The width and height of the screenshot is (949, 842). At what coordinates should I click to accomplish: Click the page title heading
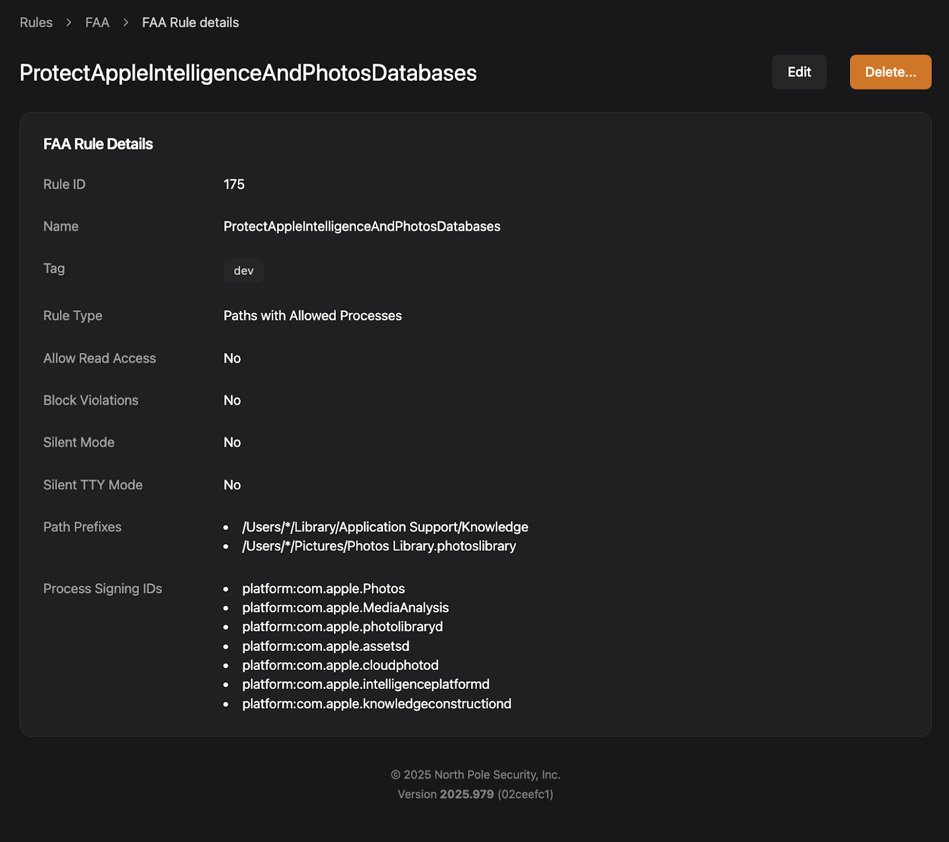pyautogui.click(x=248, y=73)
